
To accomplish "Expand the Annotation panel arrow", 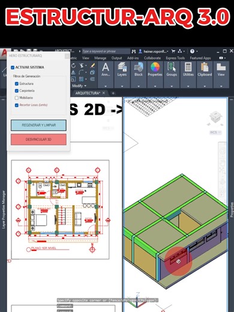I will coord(106,86).
